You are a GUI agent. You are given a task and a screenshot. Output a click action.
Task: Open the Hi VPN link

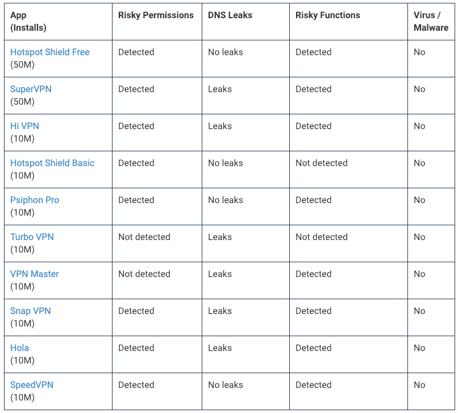(x=24, y=126)
